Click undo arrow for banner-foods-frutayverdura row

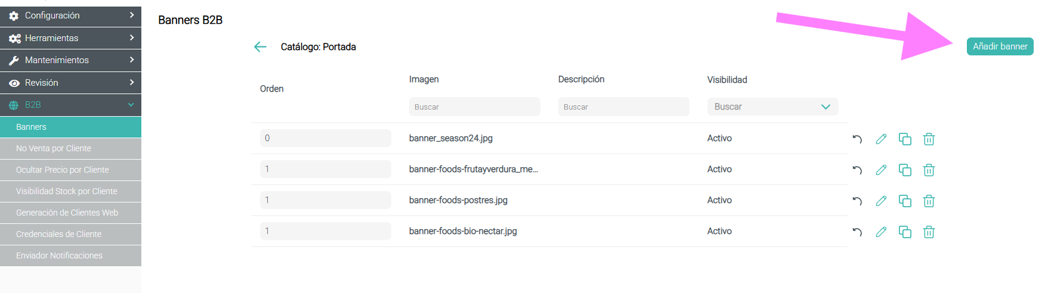(x=857, y=170)
